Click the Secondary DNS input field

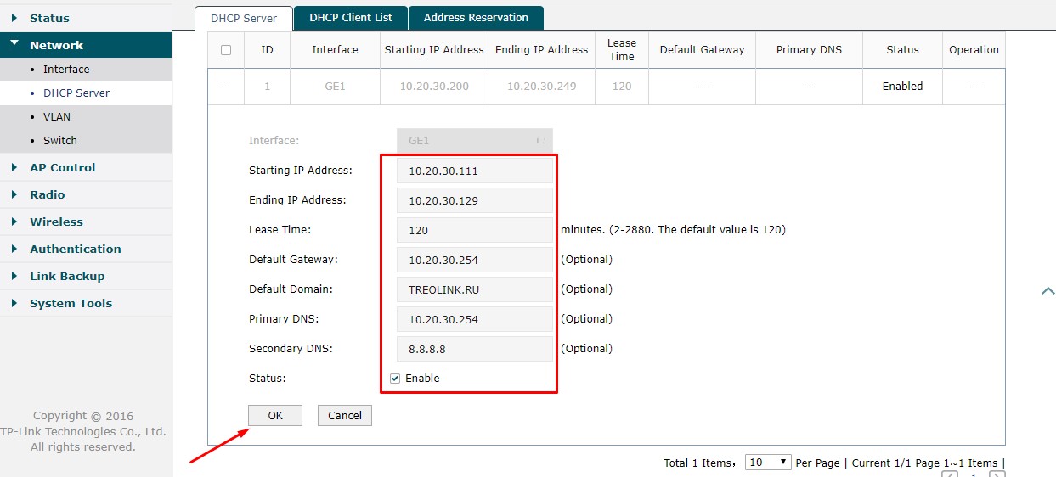coord(474,349)
